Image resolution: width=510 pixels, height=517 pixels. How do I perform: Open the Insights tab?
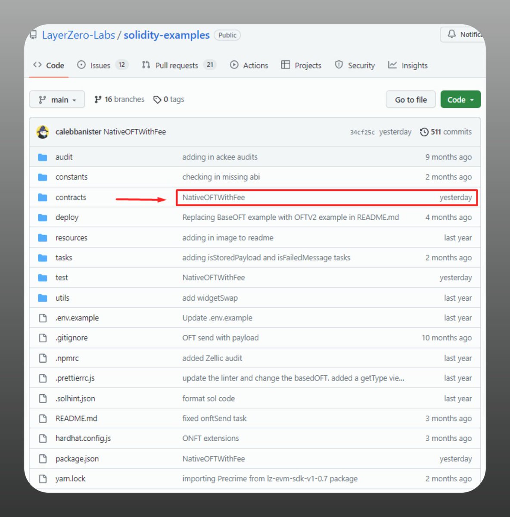[x=408, y=65]
